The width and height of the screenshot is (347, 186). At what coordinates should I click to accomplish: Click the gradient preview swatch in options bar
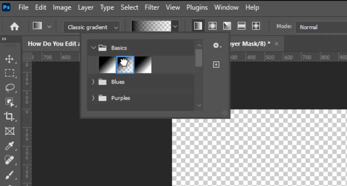click(151, 27)
